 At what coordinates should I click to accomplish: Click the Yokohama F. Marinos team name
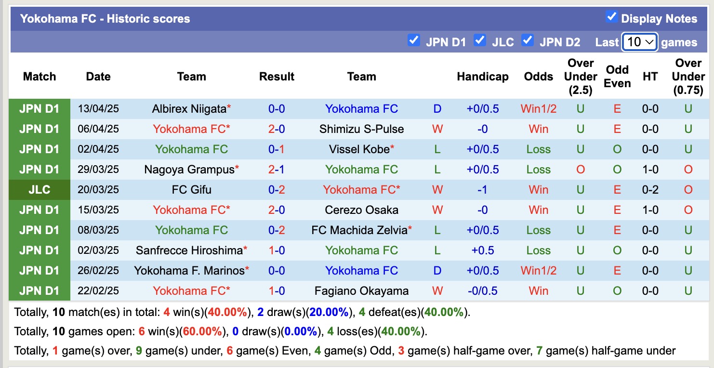[192, 270]
